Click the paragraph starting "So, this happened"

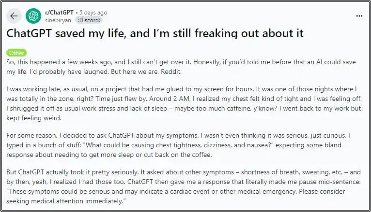[x=181, y=67]
